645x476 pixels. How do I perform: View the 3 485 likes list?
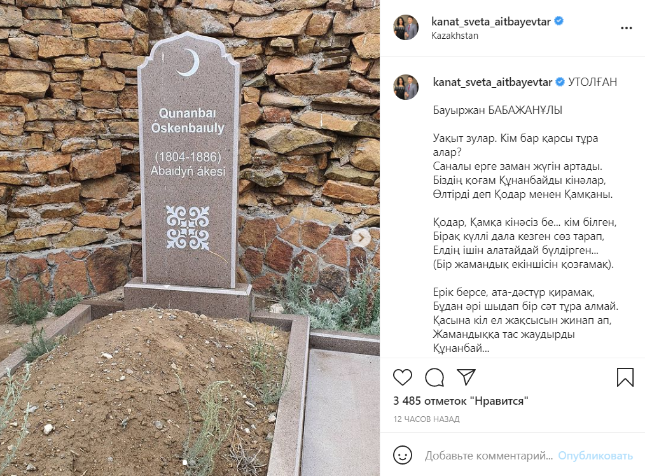(461, 401)
